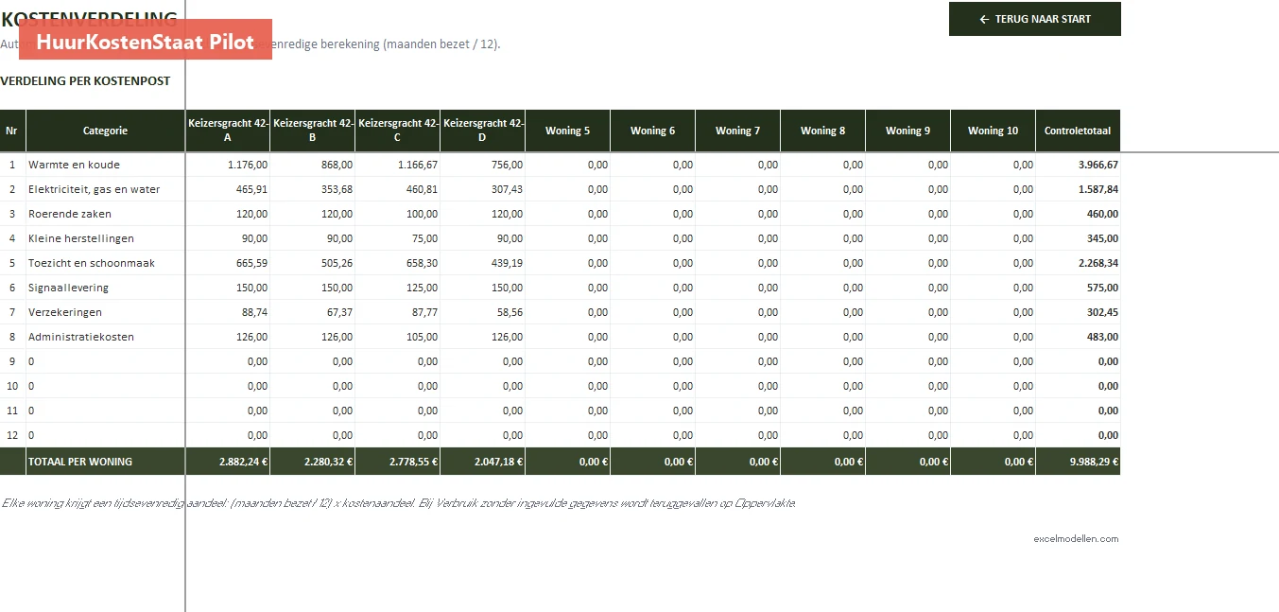
Task: Select the Woning 9 column header
Action: (x=908, y=131)
